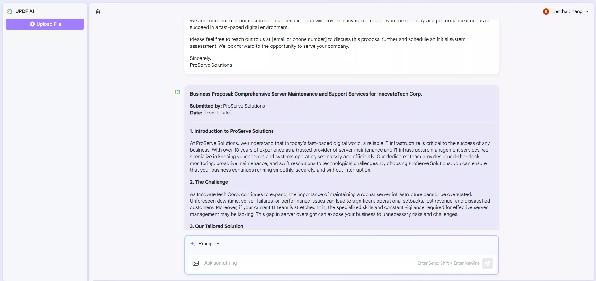Viewport: 596px width, 281px height.
Task: Clear chat with the trash icon
Action: 98,11
